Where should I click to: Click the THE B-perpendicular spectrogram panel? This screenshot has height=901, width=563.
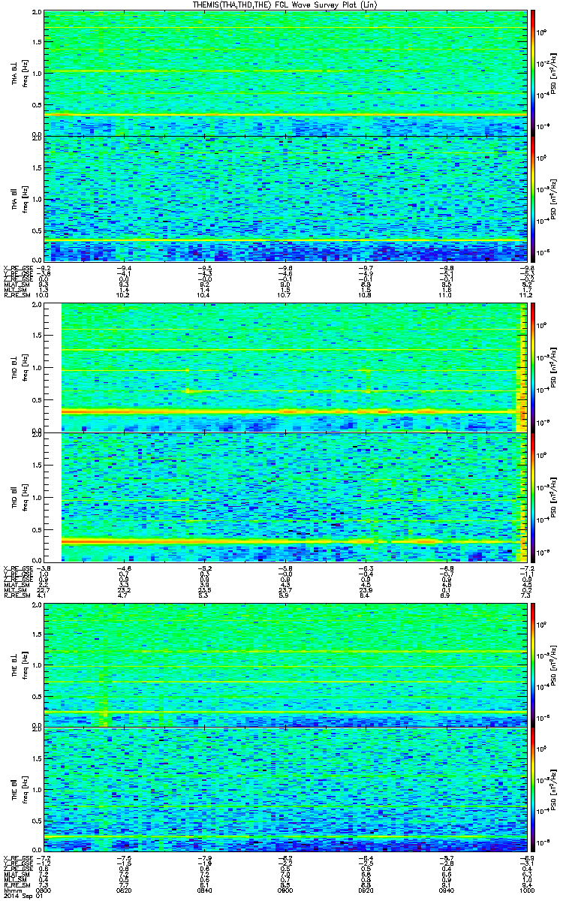pyautogui.click(x=285, y=664)
